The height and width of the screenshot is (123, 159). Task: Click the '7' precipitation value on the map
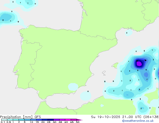point(147,80)
